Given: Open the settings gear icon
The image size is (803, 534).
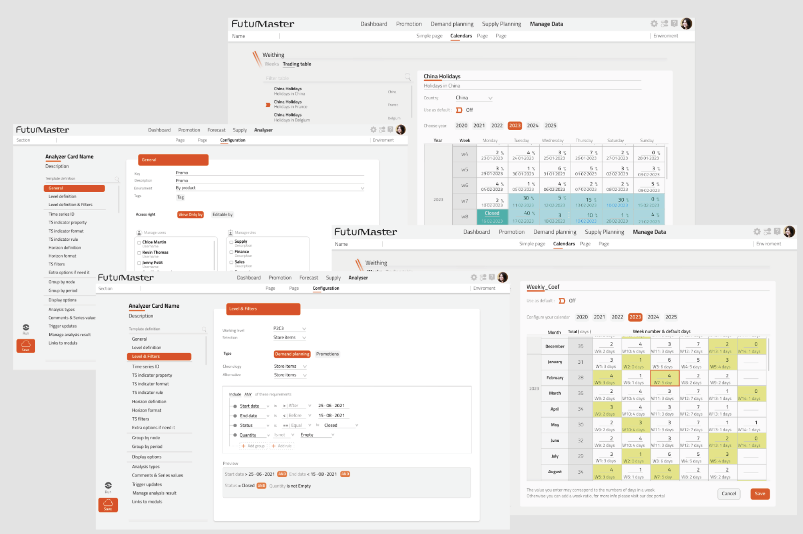Looking at the screenshot, I should tap(654, 23).
